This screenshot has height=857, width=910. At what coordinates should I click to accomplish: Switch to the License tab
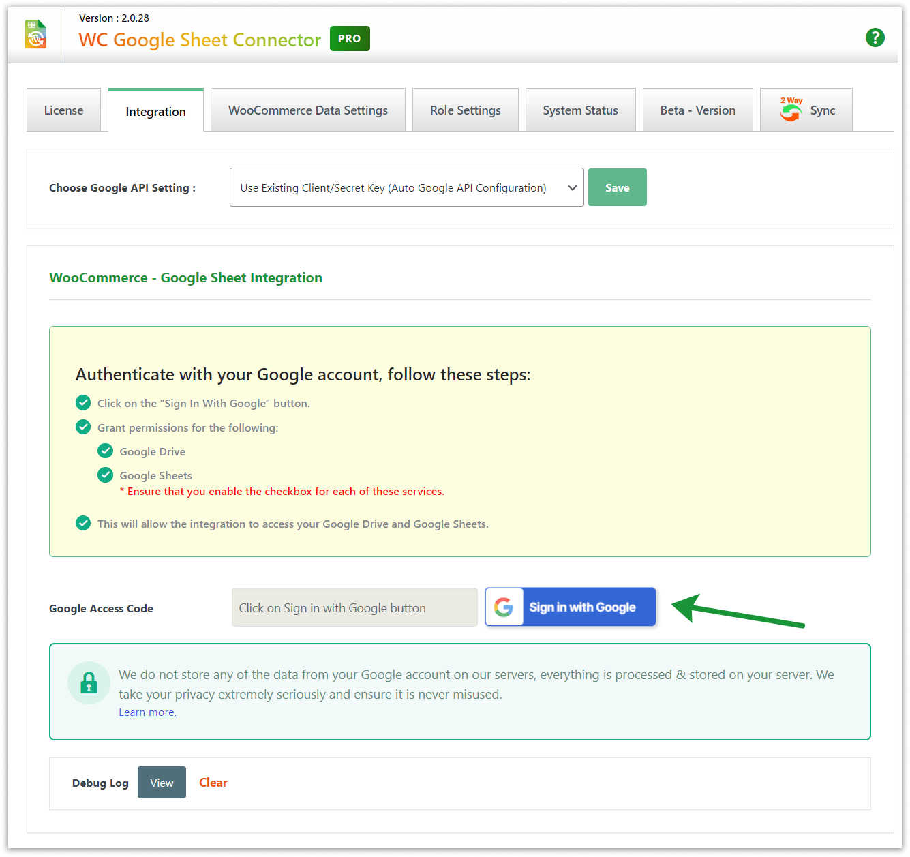(63, 110)
